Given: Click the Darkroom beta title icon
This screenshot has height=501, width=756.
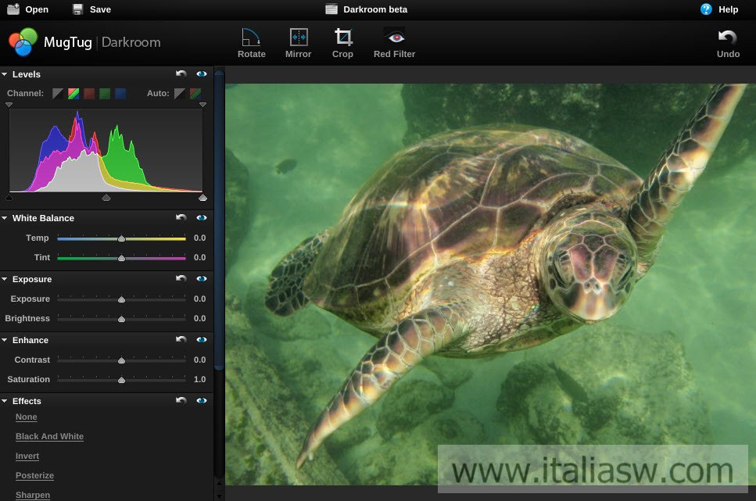Looking at the screenshot, I should click(331, 9).
